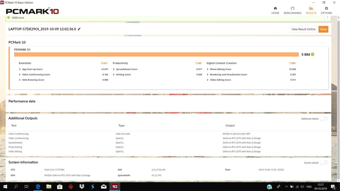Open Microsoft Store taskbar icon
This screenshot has width=340, height=191.
[60, 186]
